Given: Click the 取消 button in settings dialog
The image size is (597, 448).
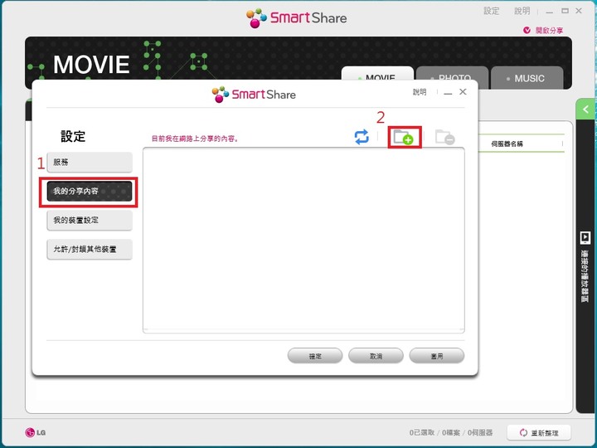Looking at the screenshot, I should (x=376, y=356).
